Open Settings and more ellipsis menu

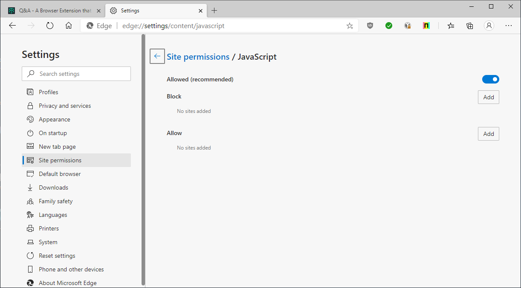(x=508, y=26)
